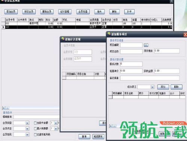
Task: Click the 生日 column header
Action: tap(117, 20)
